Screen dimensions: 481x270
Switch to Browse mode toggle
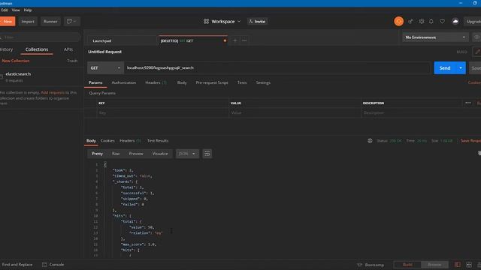[x=434, y=265]
